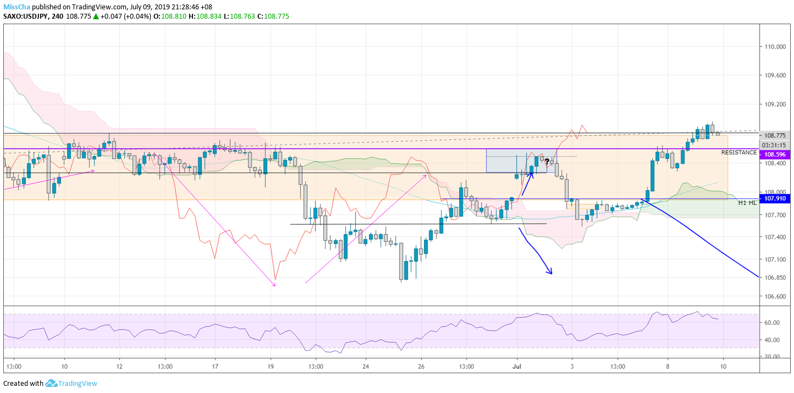Click the question mark note on chart
This screenshot has width=794, height=393.
point(547,161)
